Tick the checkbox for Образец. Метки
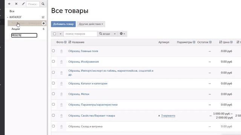This screenshot has height=135, width=241. pos(53,94)
